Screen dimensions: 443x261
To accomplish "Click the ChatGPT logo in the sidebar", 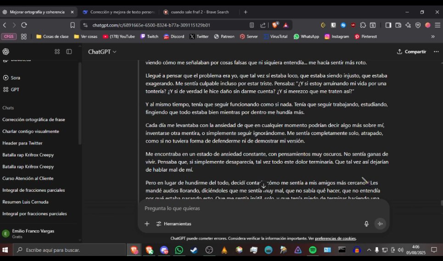I will pos(6,52).
